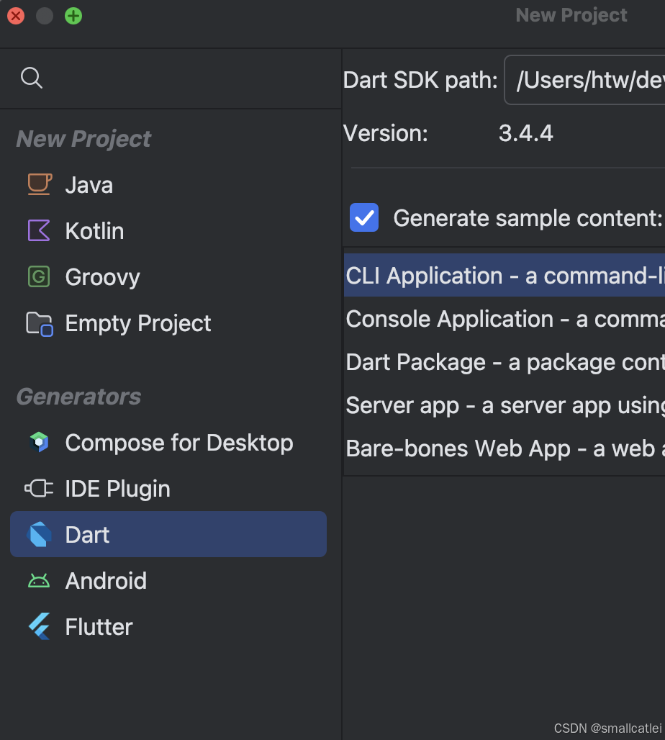
Task: Select Console Application template
Action: (x=504, y=319)
